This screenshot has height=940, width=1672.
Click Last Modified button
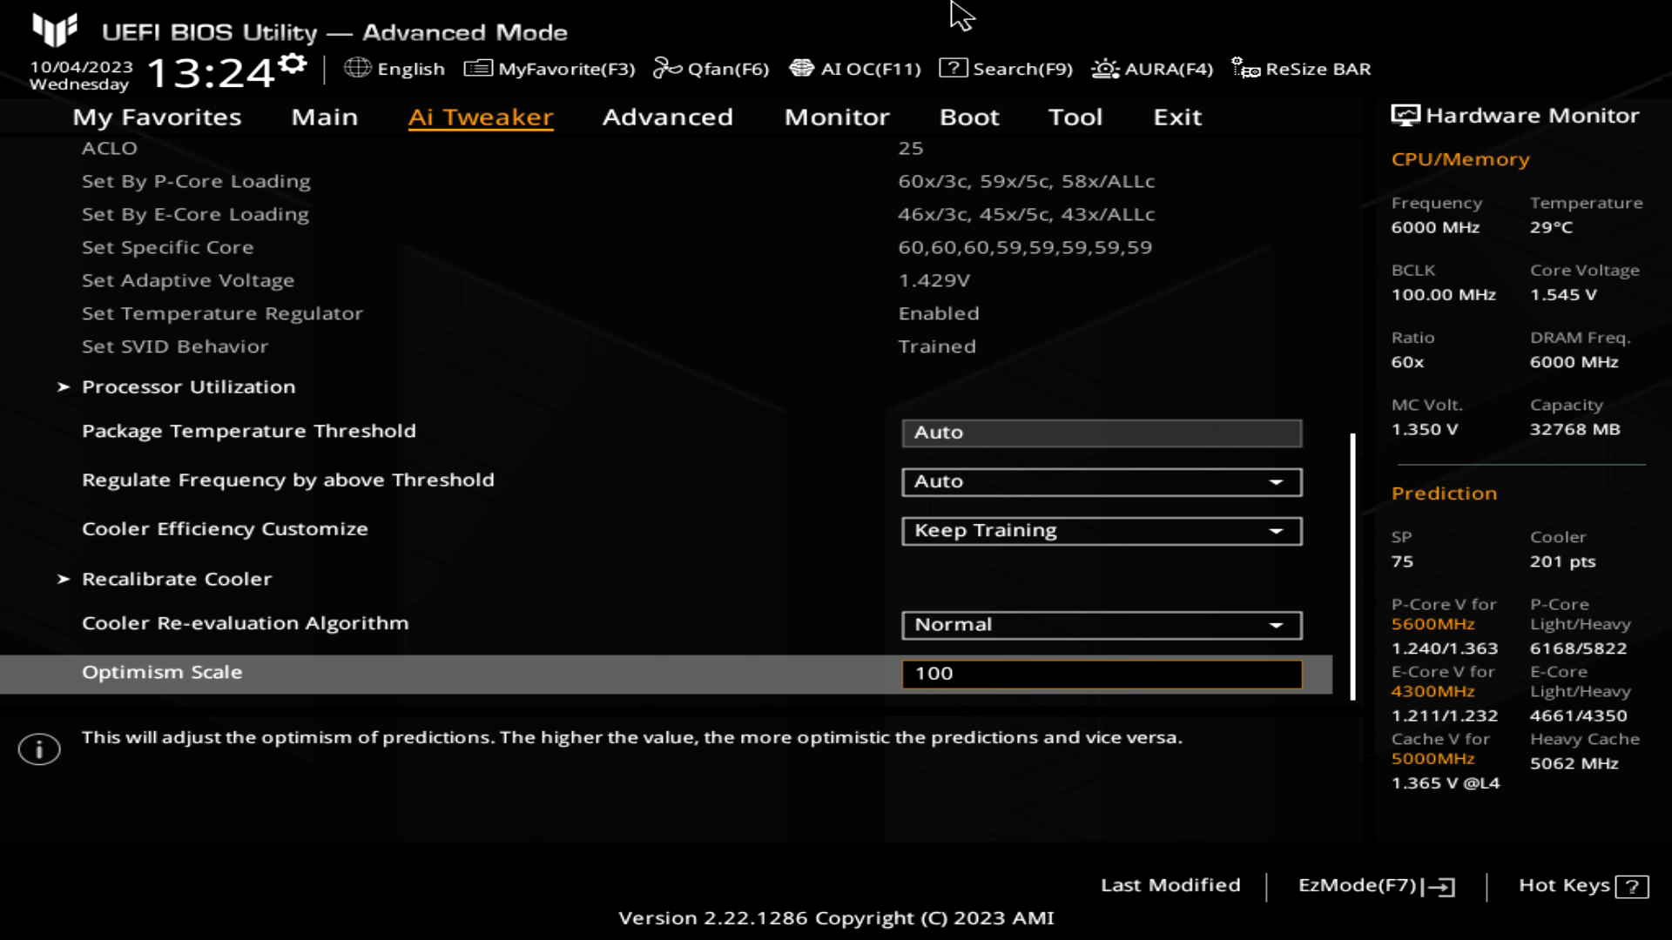coord(1170,883)
